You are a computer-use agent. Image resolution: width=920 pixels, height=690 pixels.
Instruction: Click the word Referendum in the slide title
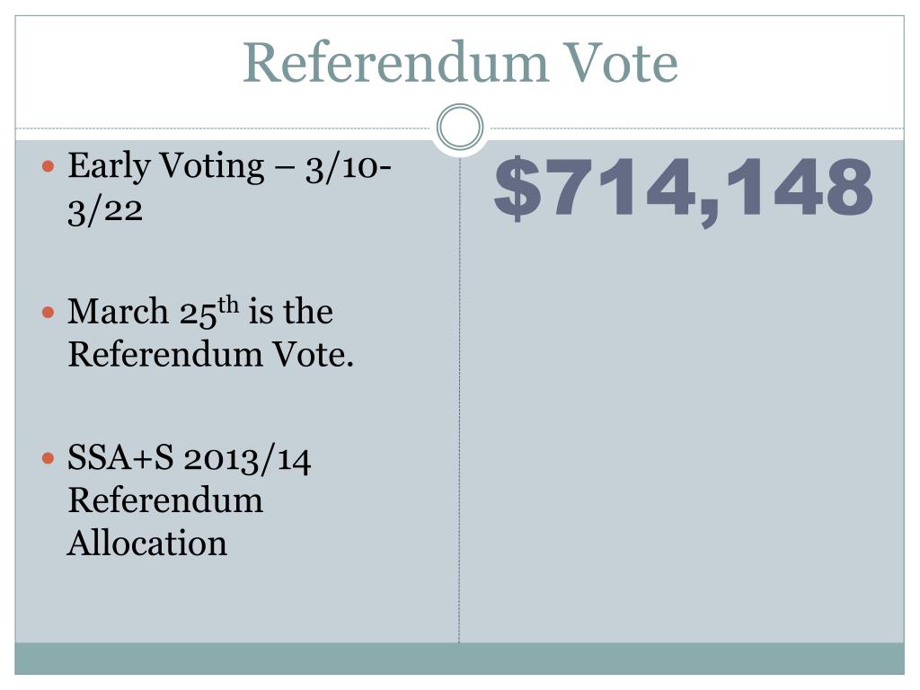[x=396, y=63]
